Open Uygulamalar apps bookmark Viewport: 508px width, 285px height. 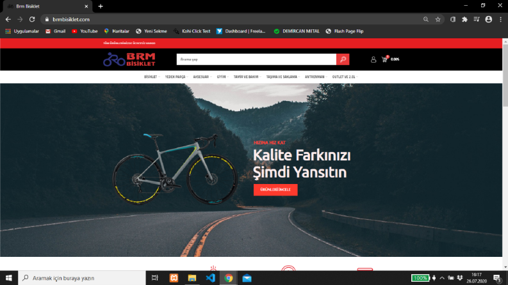pos(22,31)
